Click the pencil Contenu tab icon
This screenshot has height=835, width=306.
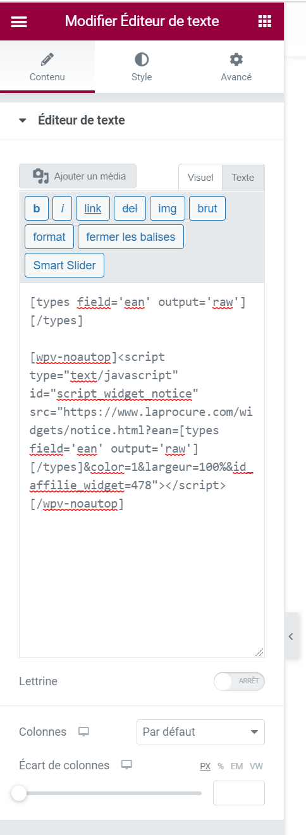tap(47, 60)
